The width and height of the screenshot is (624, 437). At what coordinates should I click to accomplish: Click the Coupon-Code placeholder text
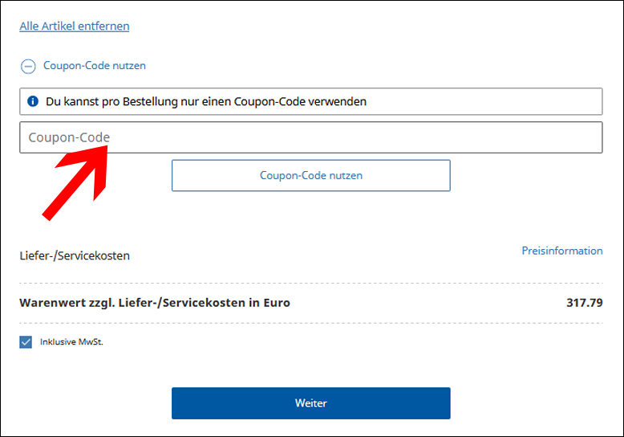[69, 137]
